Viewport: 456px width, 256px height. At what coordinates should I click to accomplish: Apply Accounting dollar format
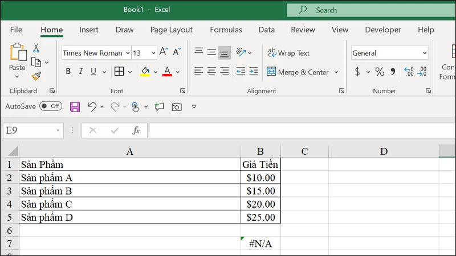coord(357,72)
